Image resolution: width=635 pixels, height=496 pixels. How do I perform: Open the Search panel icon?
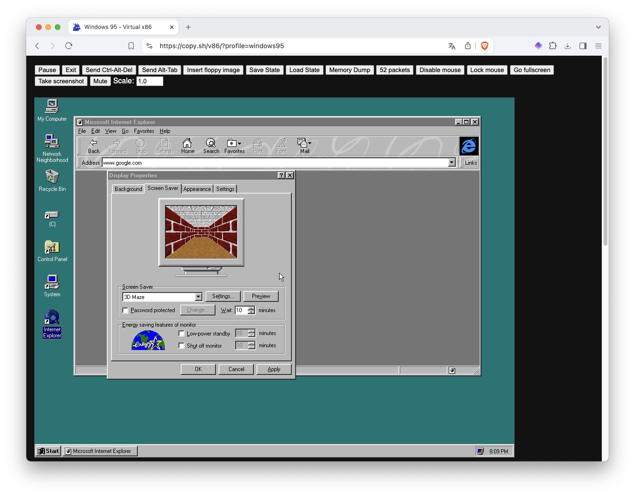(x=211, y=146)
